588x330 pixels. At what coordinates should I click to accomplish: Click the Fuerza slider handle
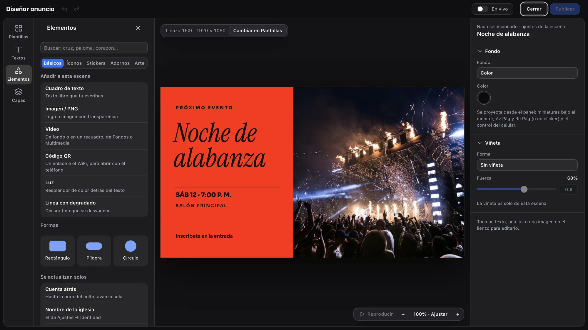click(x=524, y=189)
